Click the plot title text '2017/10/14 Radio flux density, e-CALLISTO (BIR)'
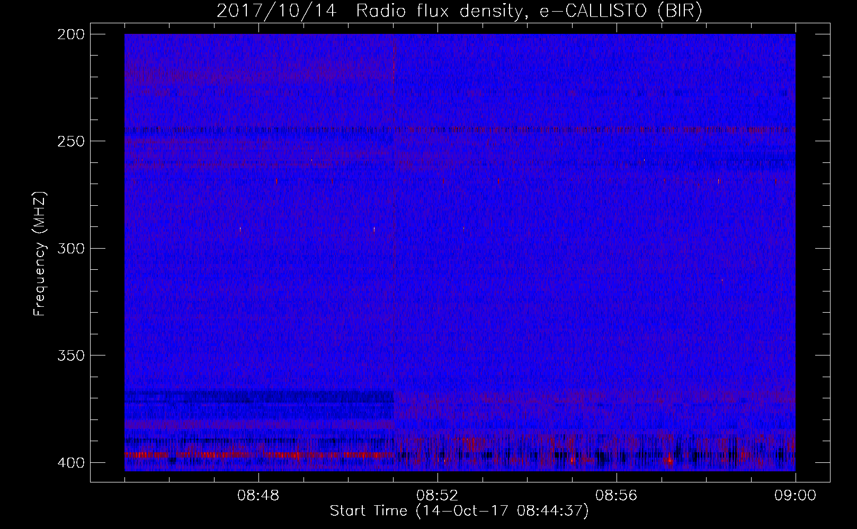The image size is (857, 529). (x=459, y=11)
